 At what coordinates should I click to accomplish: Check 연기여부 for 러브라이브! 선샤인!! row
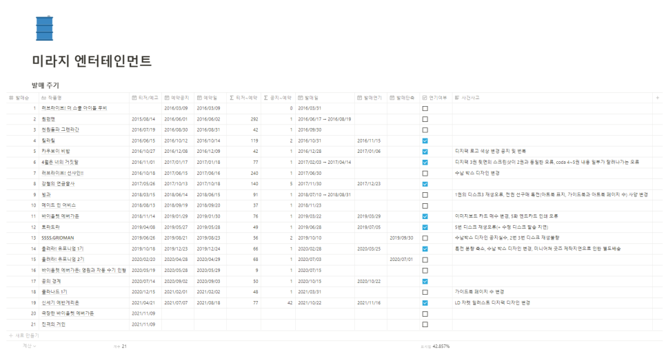click(x=425, y=173)
